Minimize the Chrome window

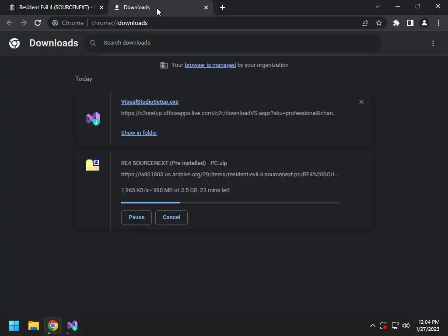coord(397,6)
